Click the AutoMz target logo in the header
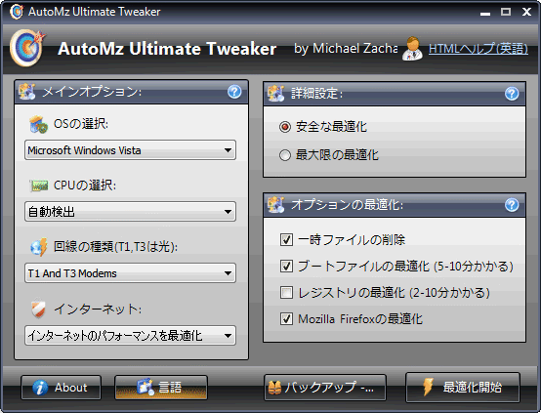Screen dimensions: 541x413 (27, 48)
